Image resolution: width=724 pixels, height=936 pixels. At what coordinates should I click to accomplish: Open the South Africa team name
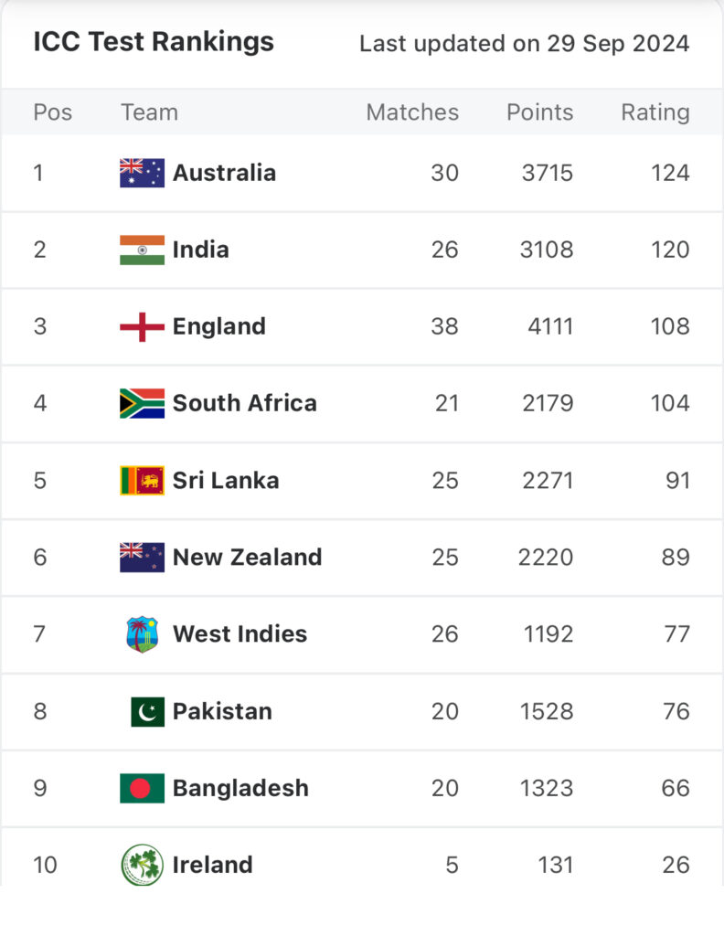[x=245, y=403]
